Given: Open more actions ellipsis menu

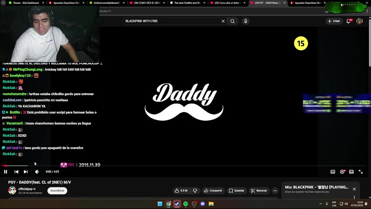Looking at the screenshot, I should (x=275, y=191).
